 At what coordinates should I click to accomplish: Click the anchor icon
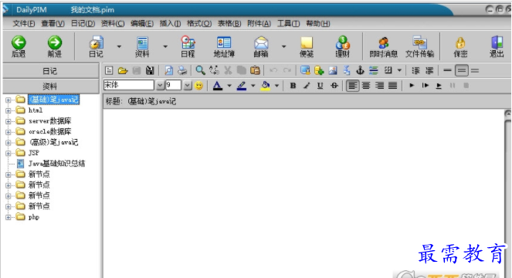(x=360, y=70)
